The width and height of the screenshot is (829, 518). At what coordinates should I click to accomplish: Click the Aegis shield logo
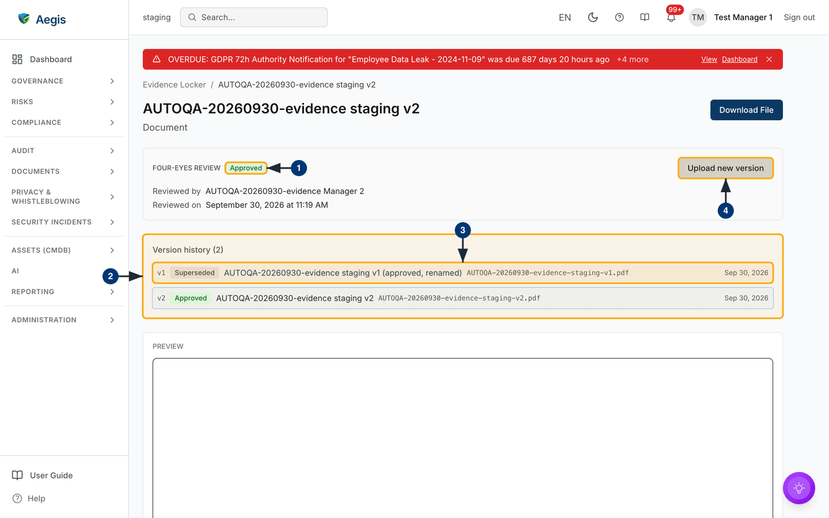[x=24, y=18]
